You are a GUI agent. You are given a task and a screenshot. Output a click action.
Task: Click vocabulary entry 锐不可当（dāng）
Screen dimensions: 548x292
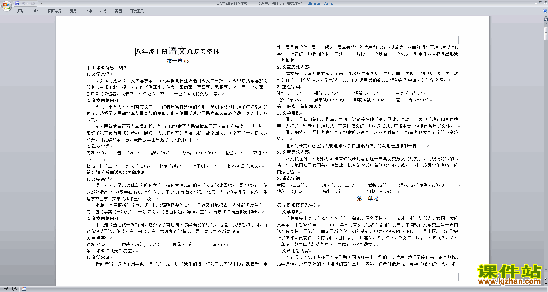point(244,166)
